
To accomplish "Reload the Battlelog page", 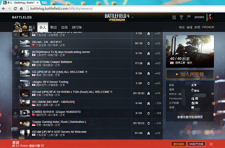I will [15, 9].
